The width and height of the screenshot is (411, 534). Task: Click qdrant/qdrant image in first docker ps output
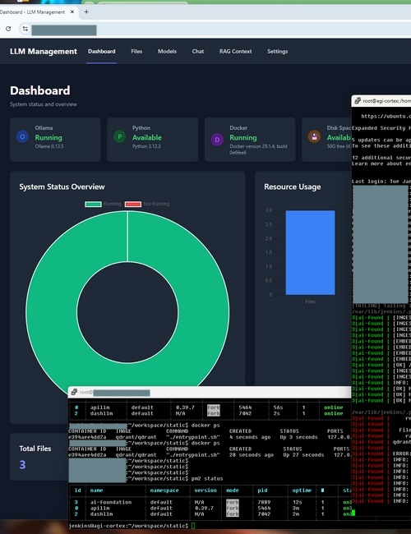coord(136,437)
